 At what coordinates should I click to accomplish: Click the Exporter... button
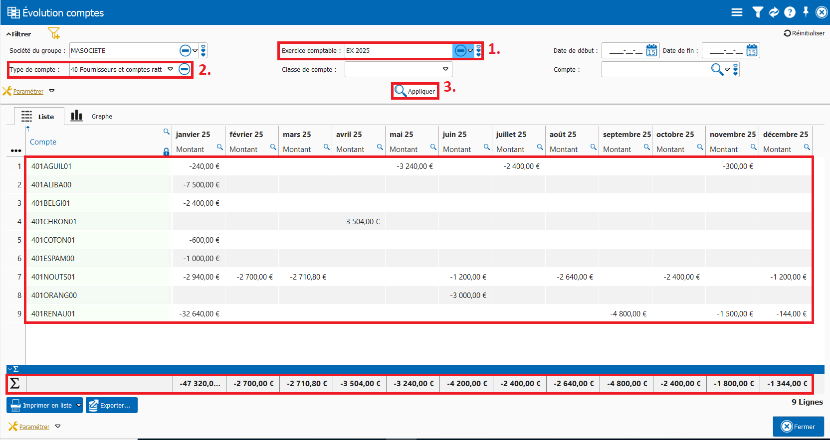111,405
